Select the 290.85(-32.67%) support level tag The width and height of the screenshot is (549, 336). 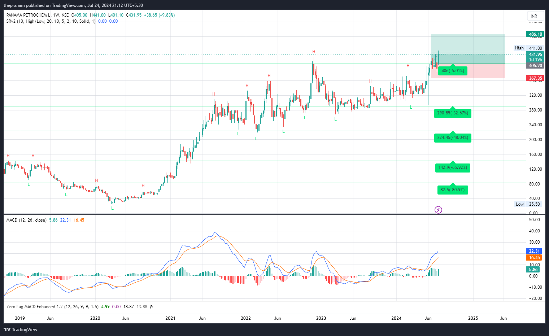453,113
